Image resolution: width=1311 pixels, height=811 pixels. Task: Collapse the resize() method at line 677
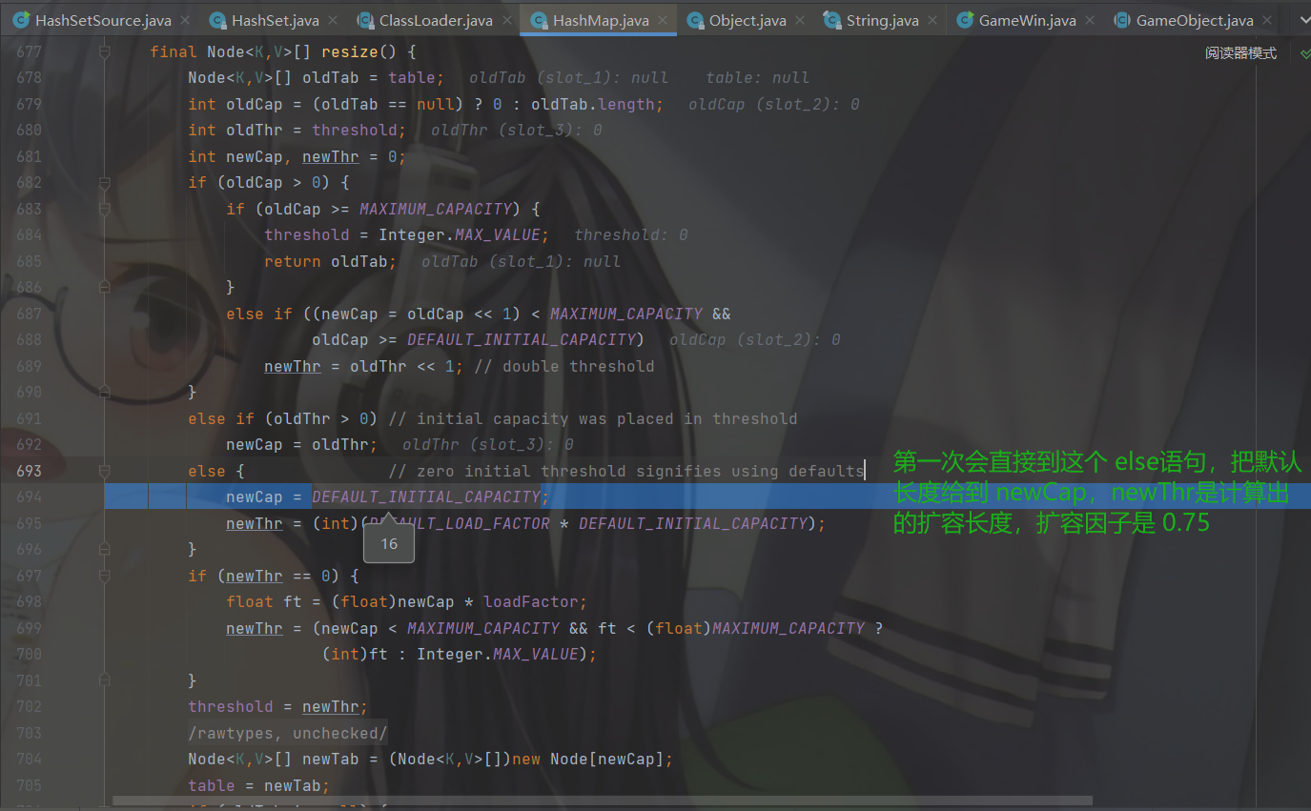point(105,51)
